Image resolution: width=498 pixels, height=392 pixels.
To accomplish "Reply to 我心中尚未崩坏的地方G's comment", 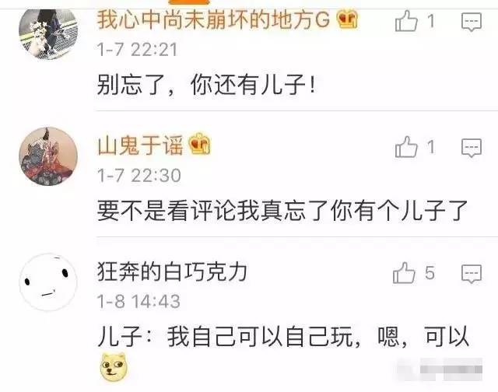I will click(x=472, y=22).
